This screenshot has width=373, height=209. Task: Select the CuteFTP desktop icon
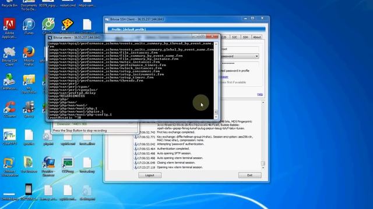tap(9, 137)
